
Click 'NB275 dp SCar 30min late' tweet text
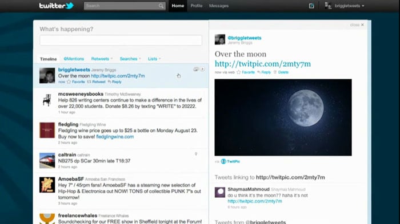(x=94, y=161)
